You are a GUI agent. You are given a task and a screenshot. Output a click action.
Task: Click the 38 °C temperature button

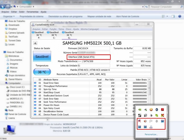point(42,72)
